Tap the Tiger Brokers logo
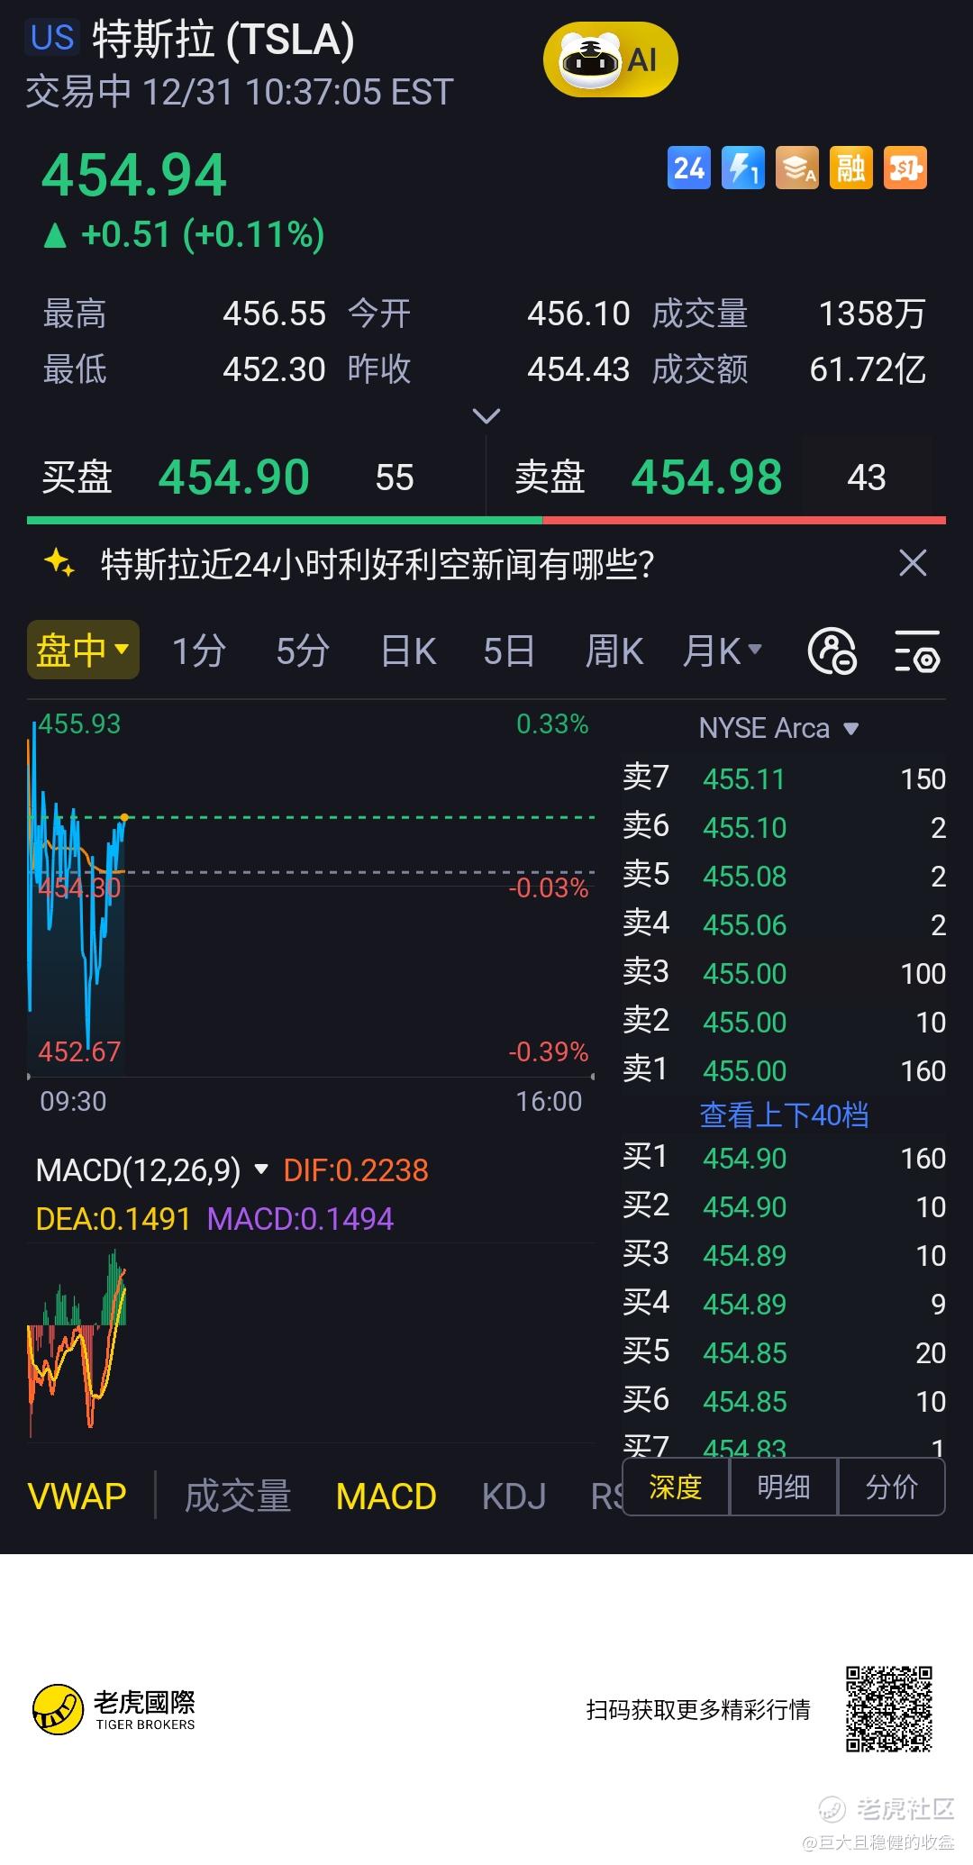 click(114, 1709)
